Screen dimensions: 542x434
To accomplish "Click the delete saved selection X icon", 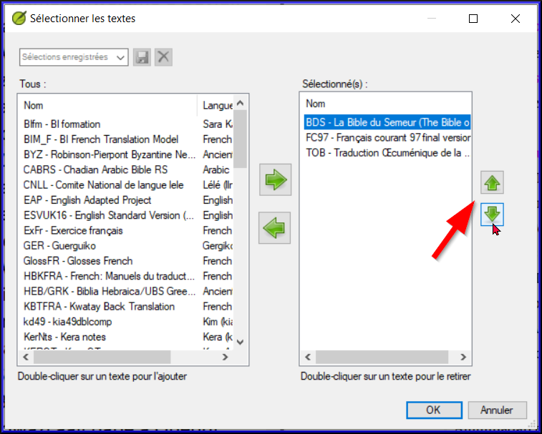I will [x=163, y=57].
